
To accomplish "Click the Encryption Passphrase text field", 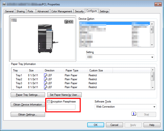I will tap(61, 107).
